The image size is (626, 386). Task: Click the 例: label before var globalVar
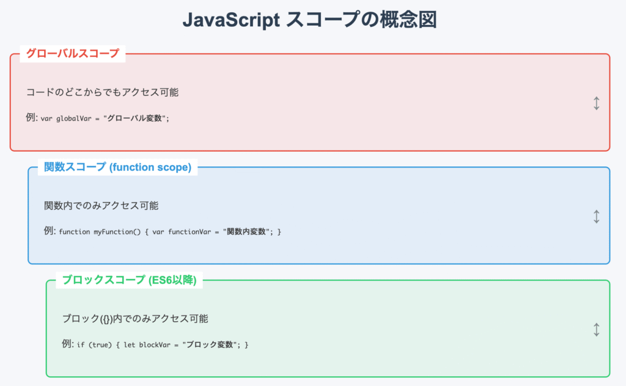click(32, 118)
